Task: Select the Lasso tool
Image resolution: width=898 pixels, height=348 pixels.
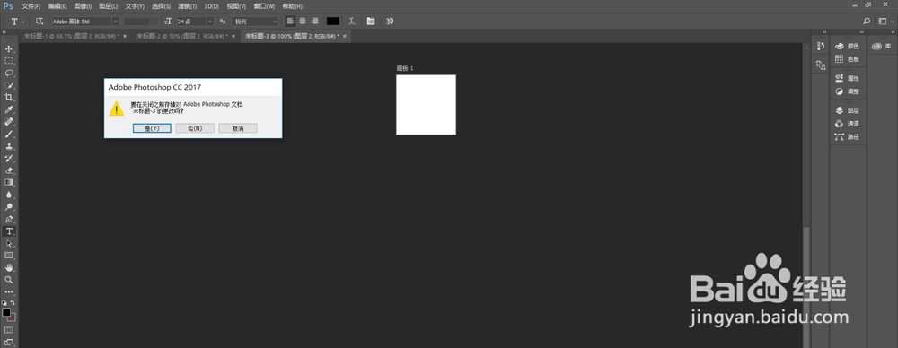Action: click(x=9, y=73)
